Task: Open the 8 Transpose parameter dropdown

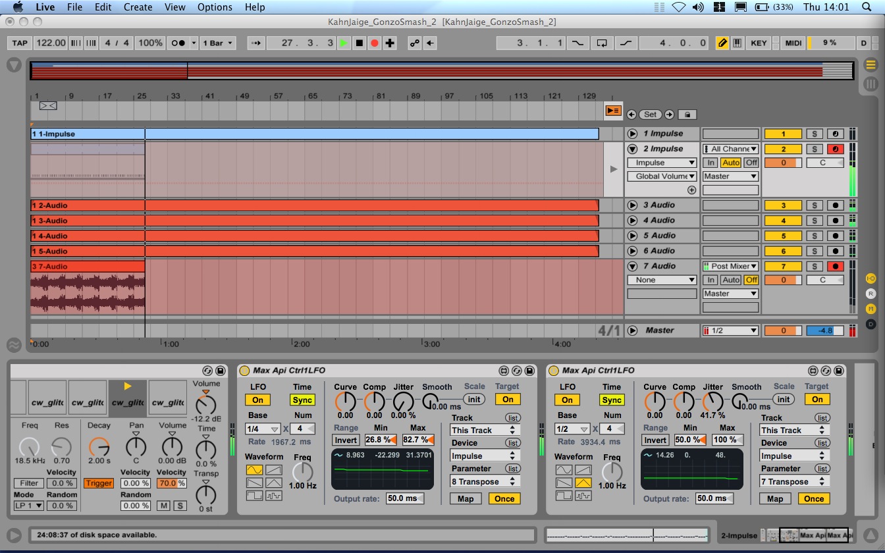Action: (485, 481)
